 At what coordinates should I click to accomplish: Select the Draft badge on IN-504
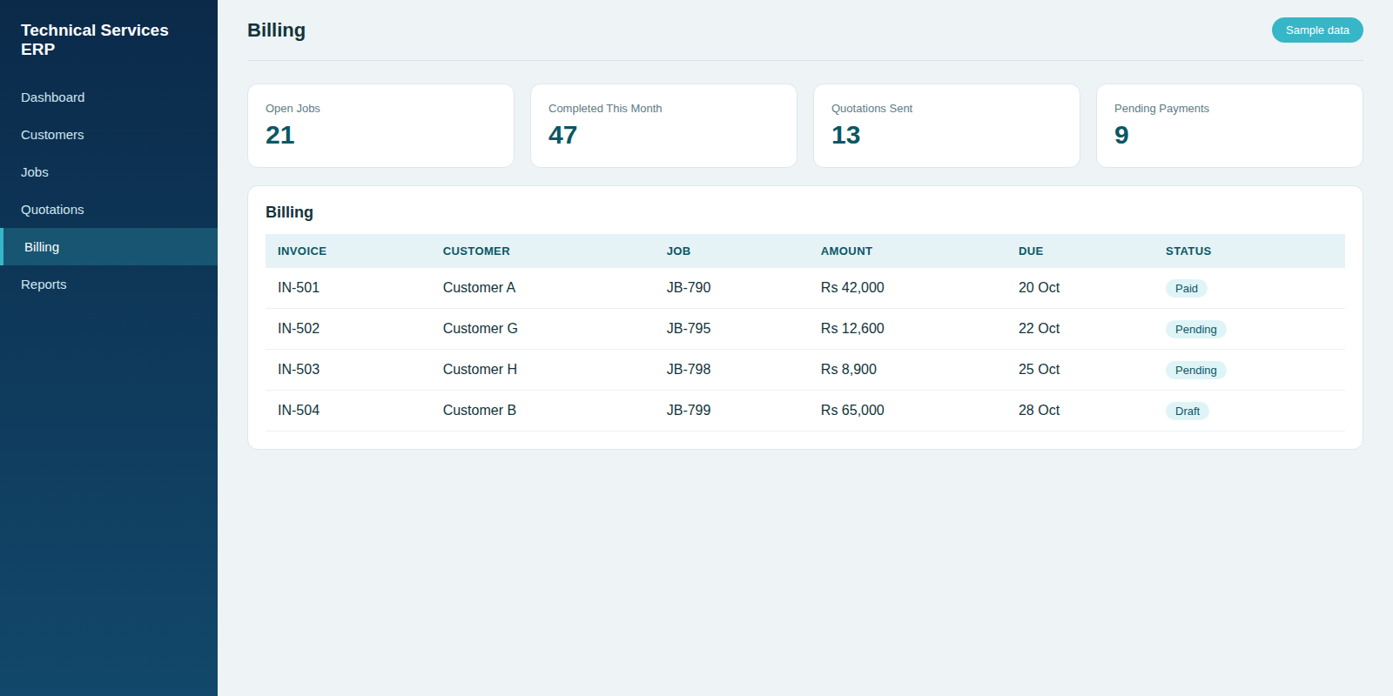pyautogui.click(x=1188, y=412)
